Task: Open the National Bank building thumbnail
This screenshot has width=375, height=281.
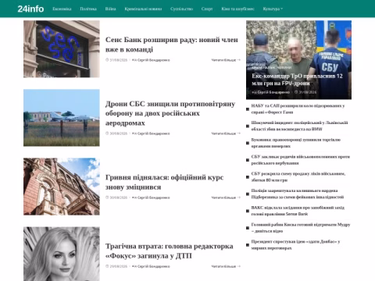Action: 62,187
